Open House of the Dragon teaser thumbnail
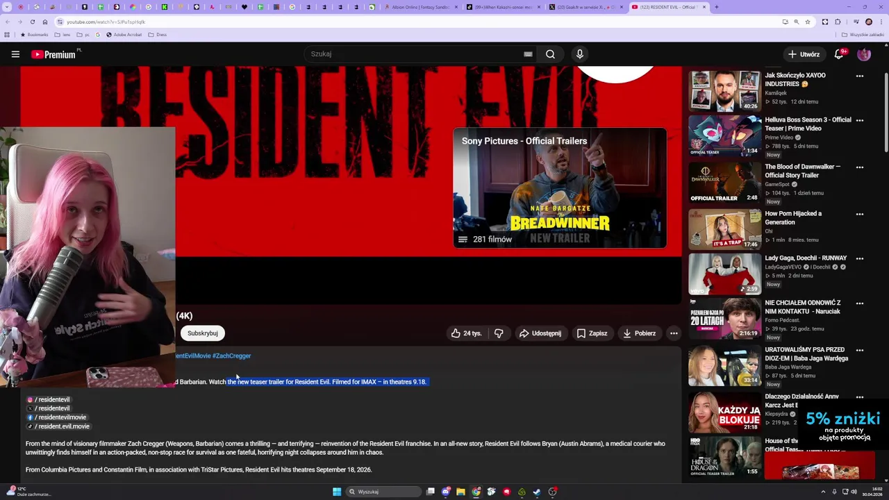 [724, 457]
